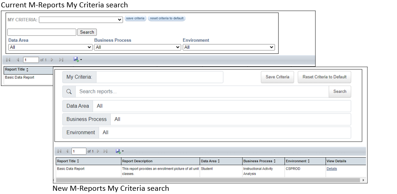This screenshot has height=194, width=397.
Task: Click previous page arrow in current panel pager
Action: (x=18, y=60)
